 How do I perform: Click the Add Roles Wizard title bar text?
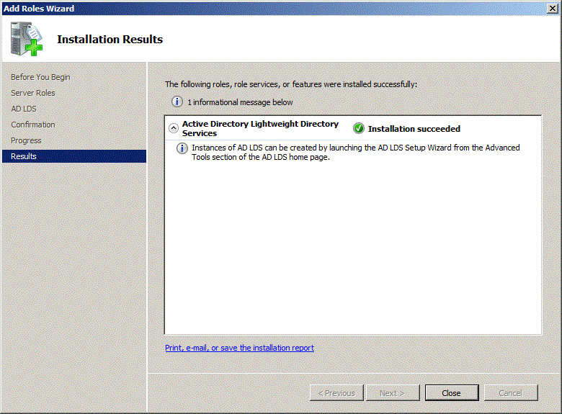point(39,8)
